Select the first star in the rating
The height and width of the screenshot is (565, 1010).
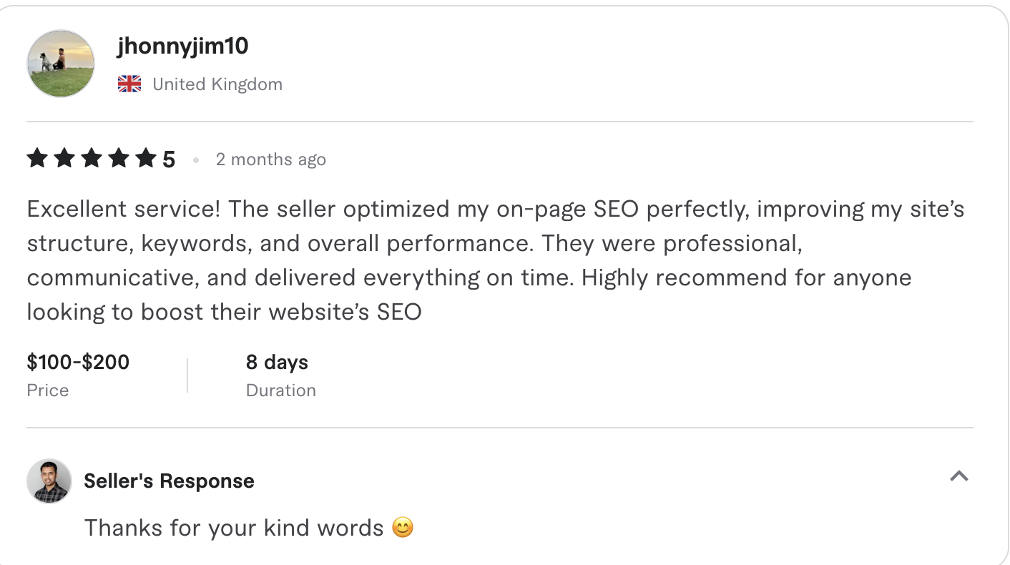click(x=37, y=158)
